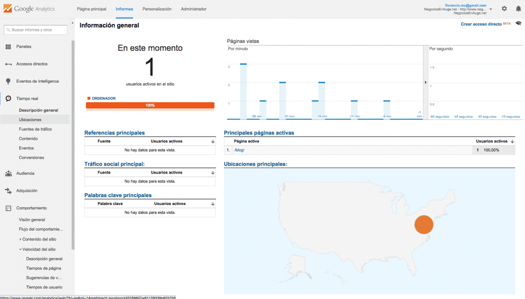
Task: Sort Referencias principales by Usuarios activos arrow
Action: (213, 142)
